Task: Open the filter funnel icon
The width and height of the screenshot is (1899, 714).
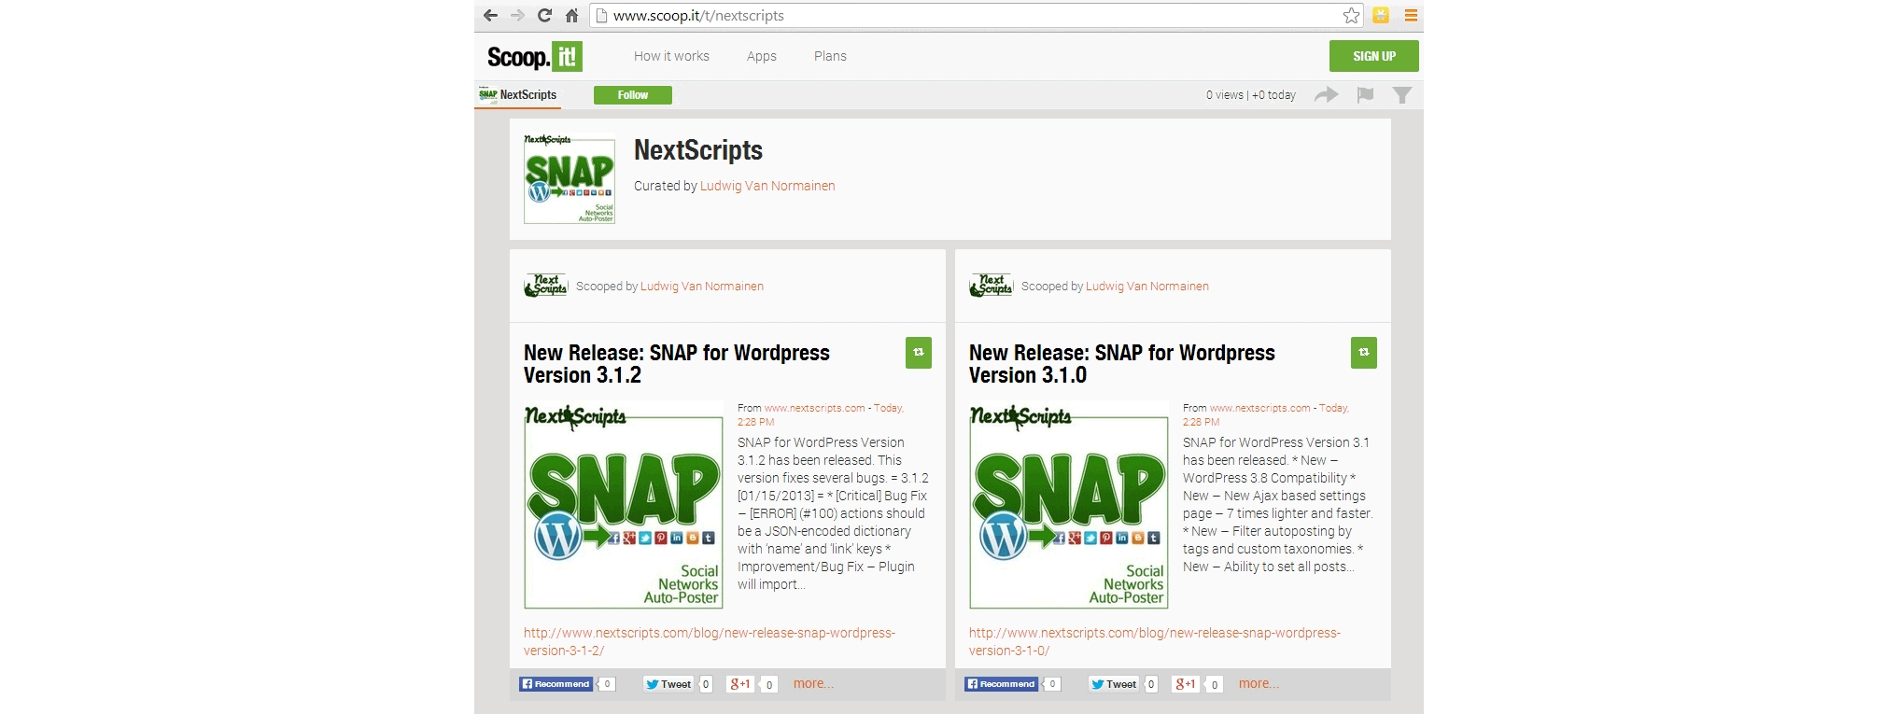Action: click(1402, 94)
